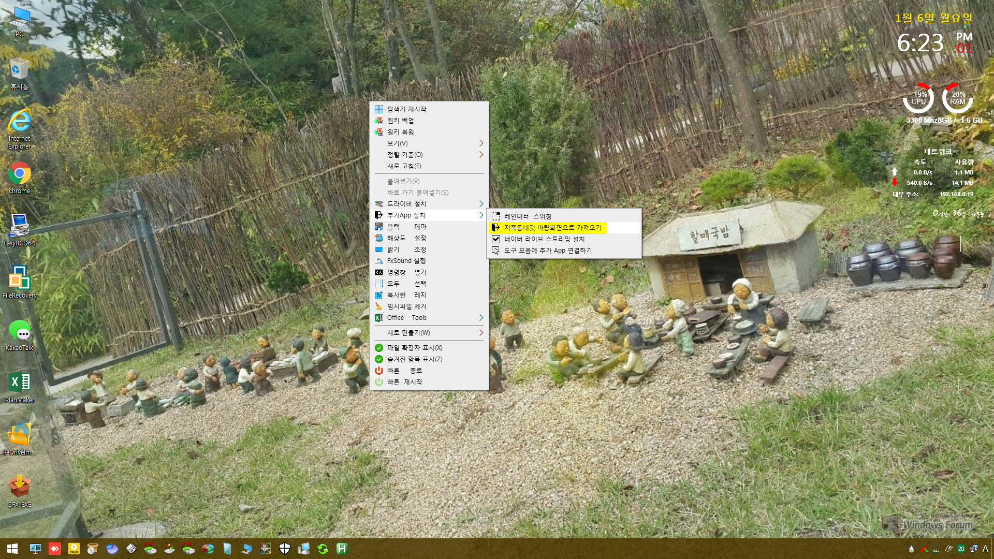The height and width of the screenshot is (559, 994).
Task: Launch KakaoTalk from the desktop
Action: pos(19,335)
